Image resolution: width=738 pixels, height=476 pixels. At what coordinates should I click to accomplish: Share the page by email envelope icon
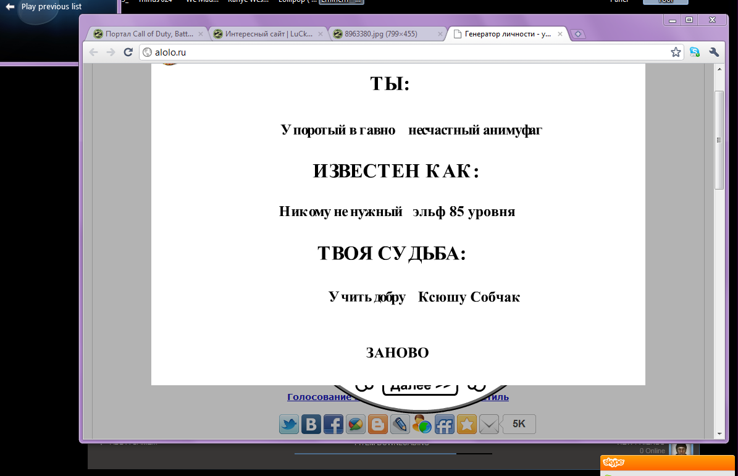pos(489,424)
